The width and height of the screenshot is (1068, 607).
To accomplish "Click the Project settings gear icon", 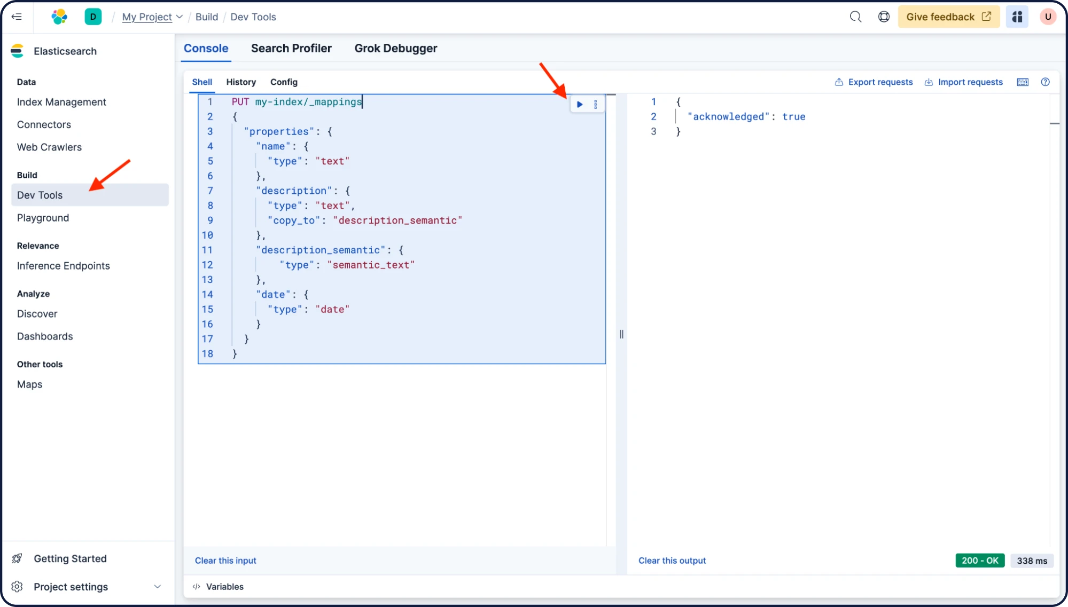I will (17, 587).
